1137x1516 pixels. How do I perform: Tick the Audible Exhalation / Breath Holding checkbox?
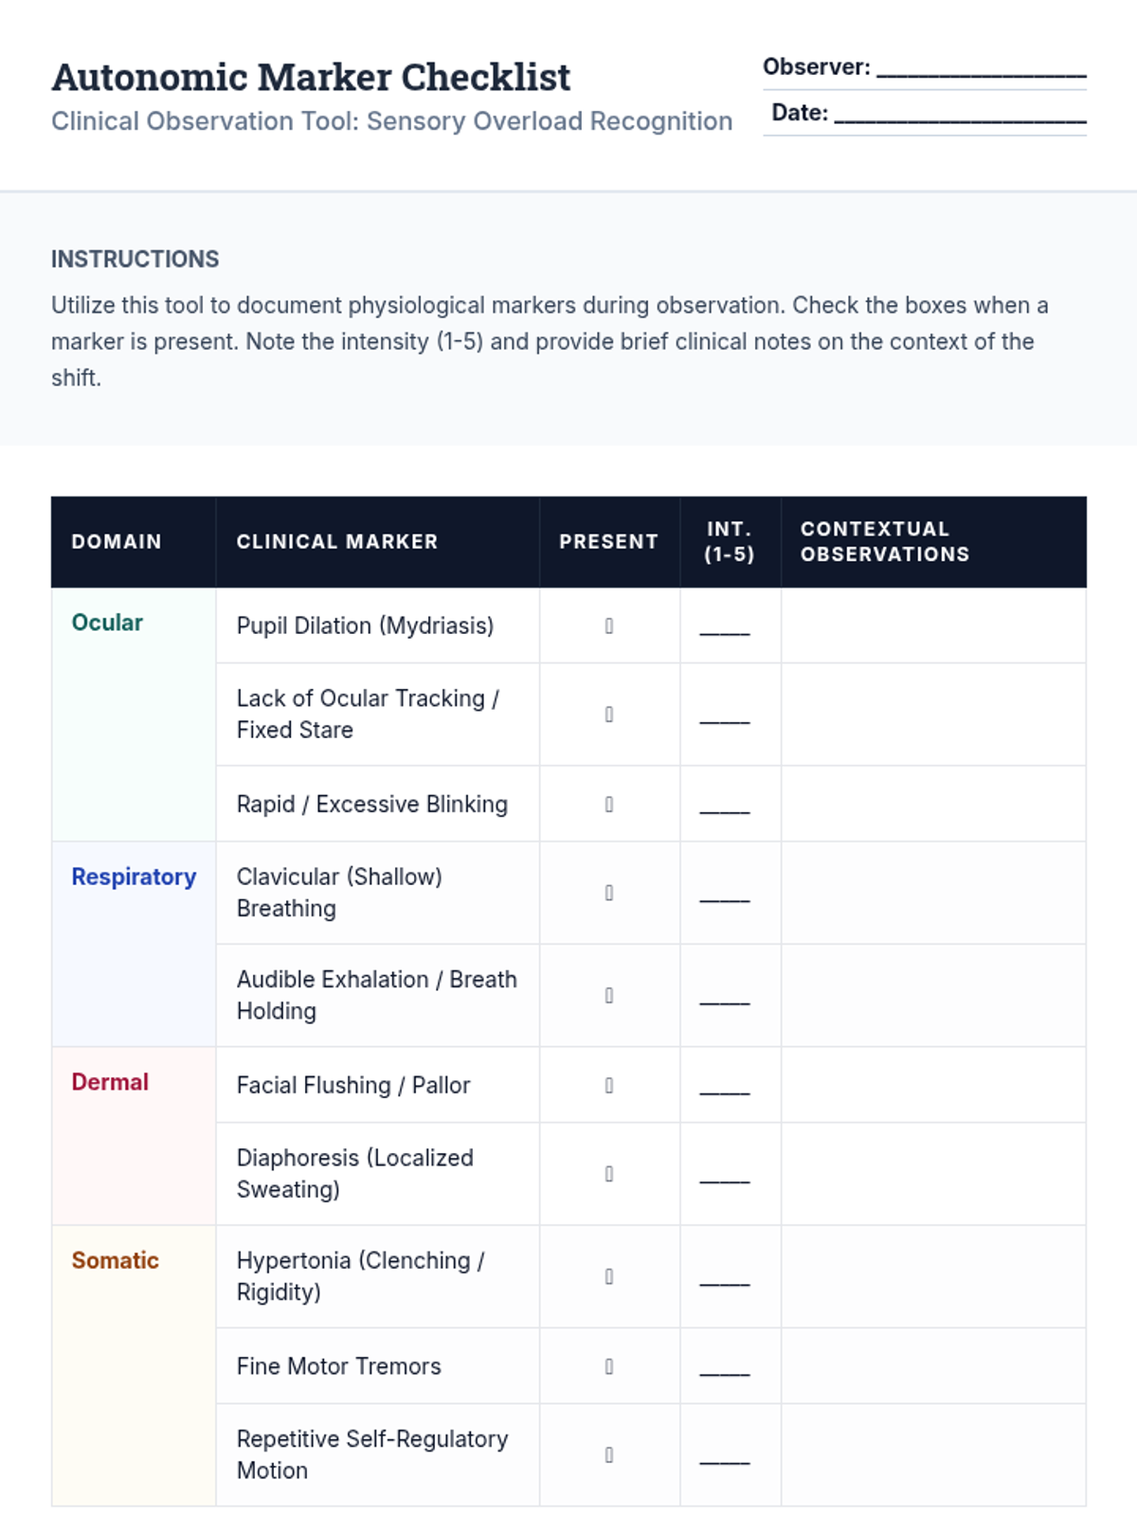(609, 995)
